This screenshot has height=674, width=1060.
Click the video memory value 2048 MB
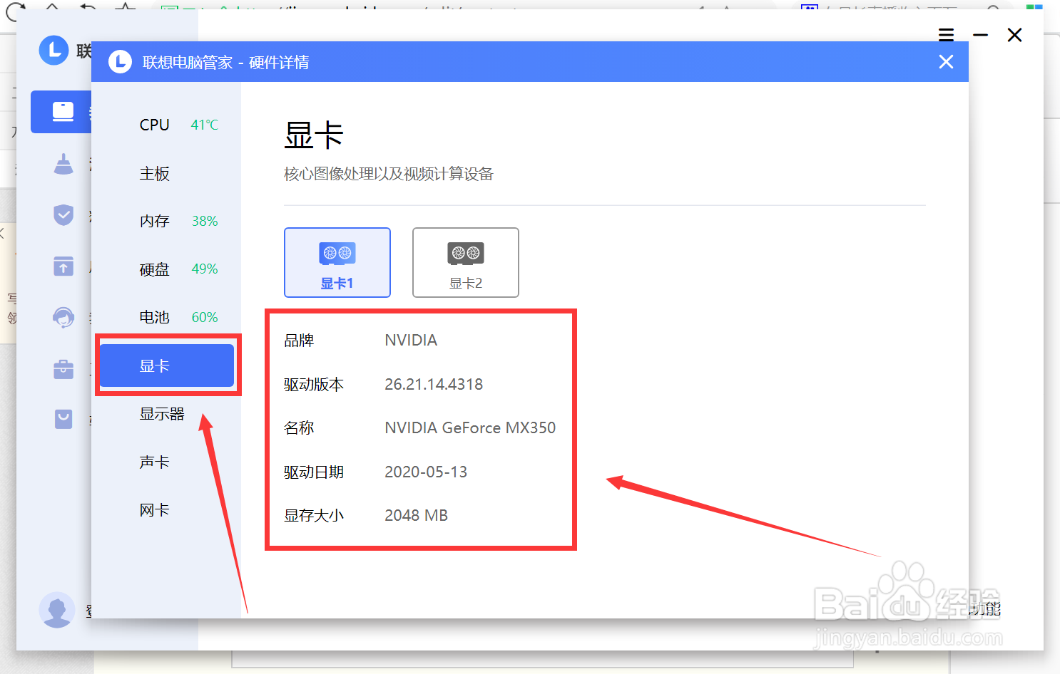point(416,515)
